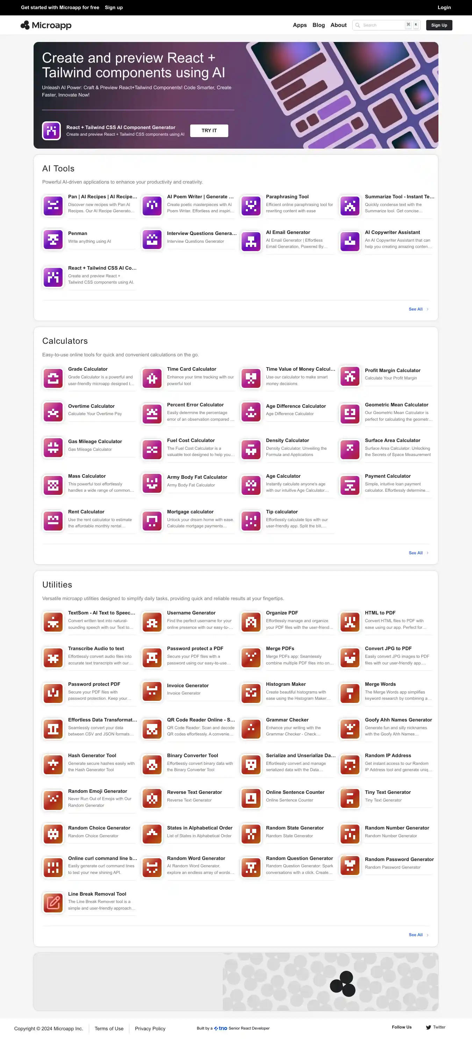Expand See All under AI Tools

tap(418, 309)
